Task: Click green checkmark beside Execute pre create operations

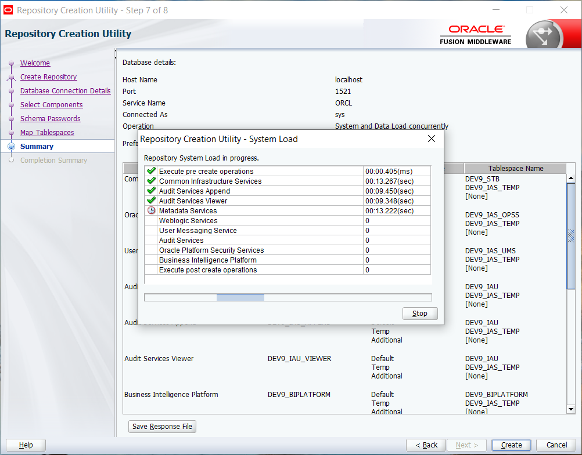Action: pos(151,171)
